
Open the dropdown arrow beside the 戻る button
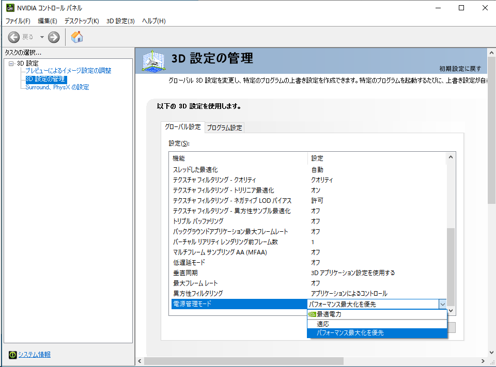click(41, 37)
